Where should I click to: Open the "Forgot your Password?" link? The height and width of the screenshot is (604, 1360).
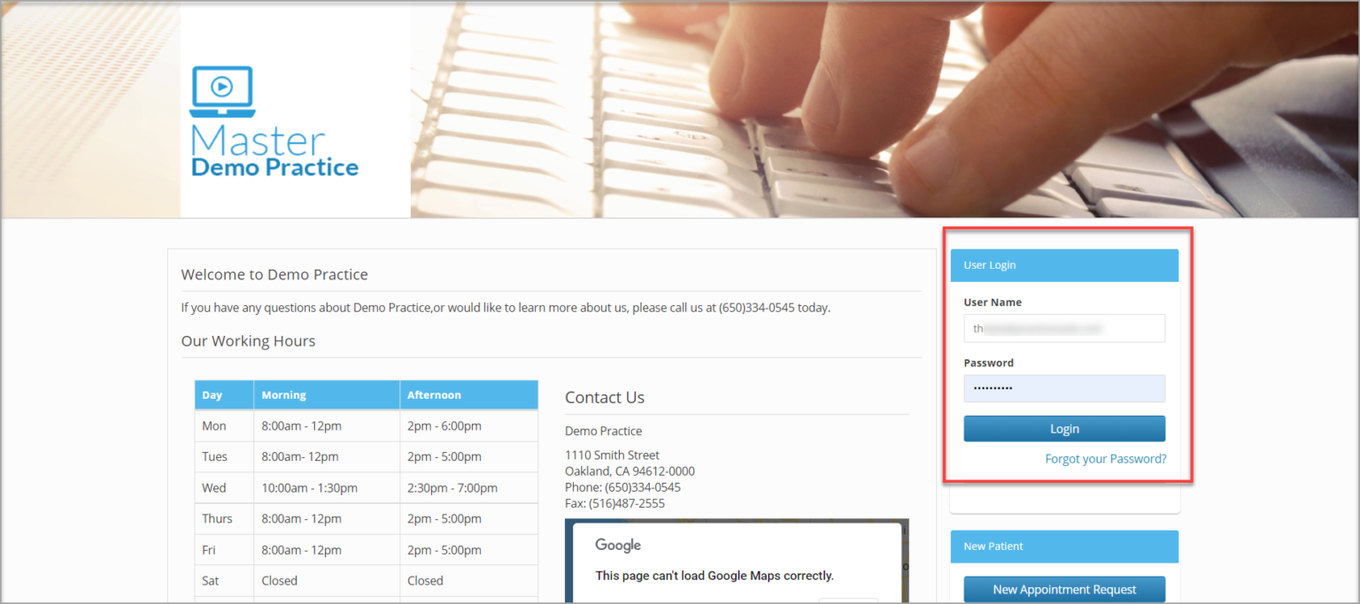pos(1105,458)
